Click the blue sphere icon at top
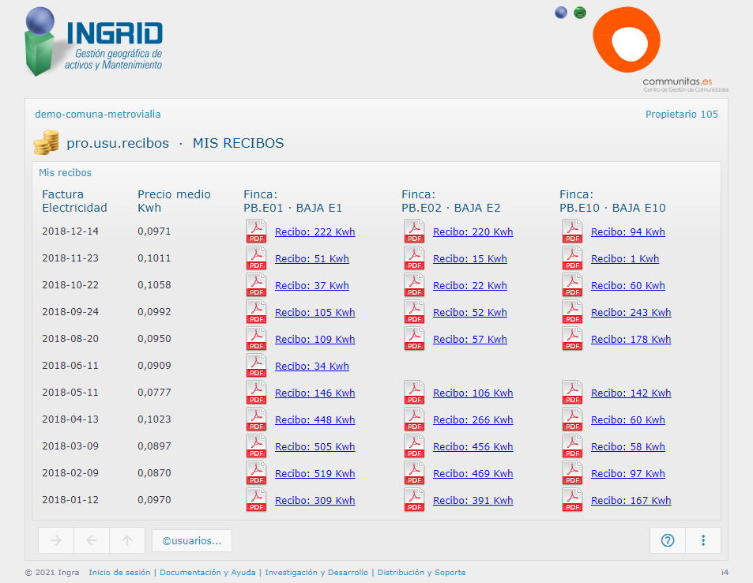The image size is (753, 583). (561, 13)
